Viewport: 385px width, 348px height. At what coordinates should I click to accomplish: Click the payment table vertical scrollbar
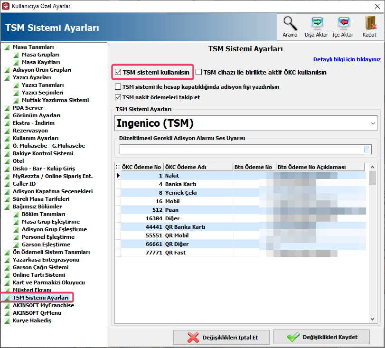coord(372,214)
